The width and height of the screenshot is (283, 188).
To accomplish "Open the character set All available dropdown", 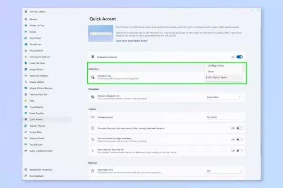I will tap(224, 97).
